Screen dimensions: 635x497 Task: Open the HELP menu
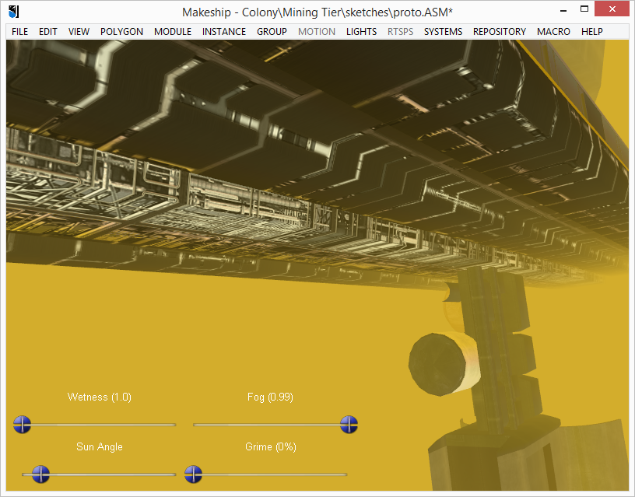click(591, 32)
